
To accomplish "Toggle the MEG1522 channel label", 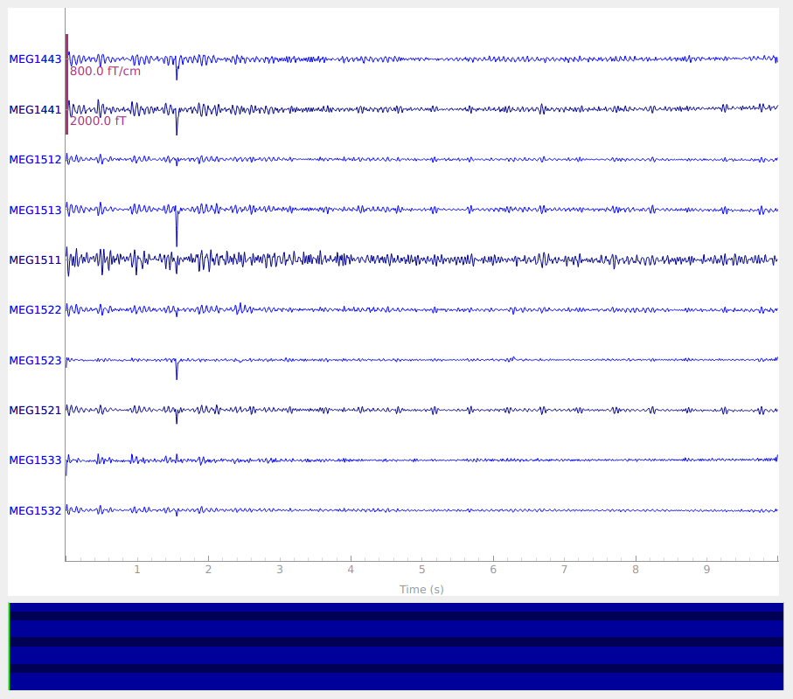I will (35, 310).
